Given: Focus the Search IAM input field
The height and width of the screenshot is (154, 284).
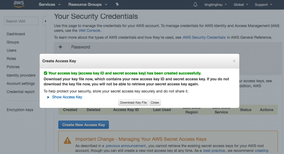Looking at the screenshot, I should (21, 21).
